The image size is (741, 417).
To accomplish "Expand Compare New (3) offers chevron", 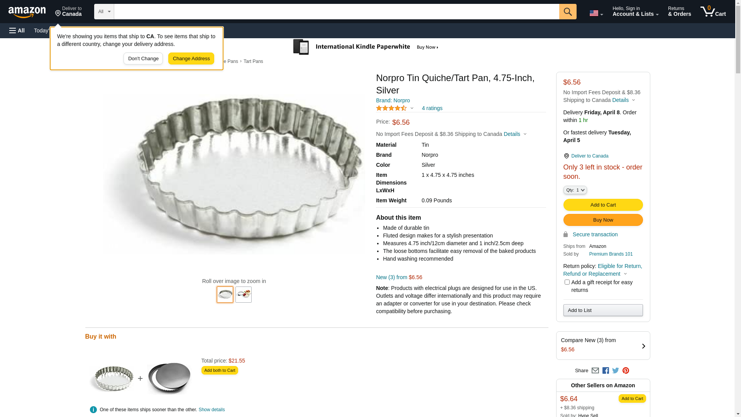I will coord(643,346).
